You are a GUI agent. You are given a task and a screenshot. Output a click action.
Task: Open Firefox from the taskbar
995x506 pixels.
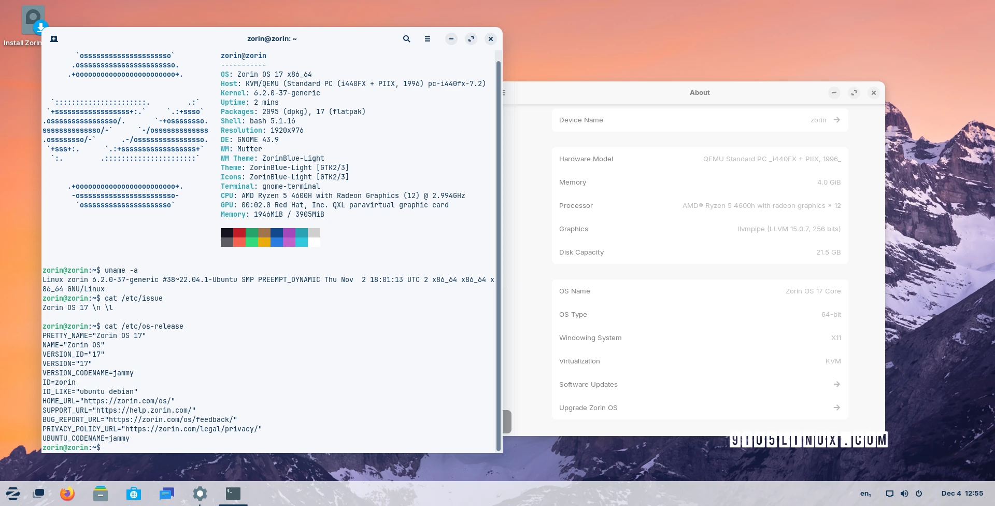(67, 493)
